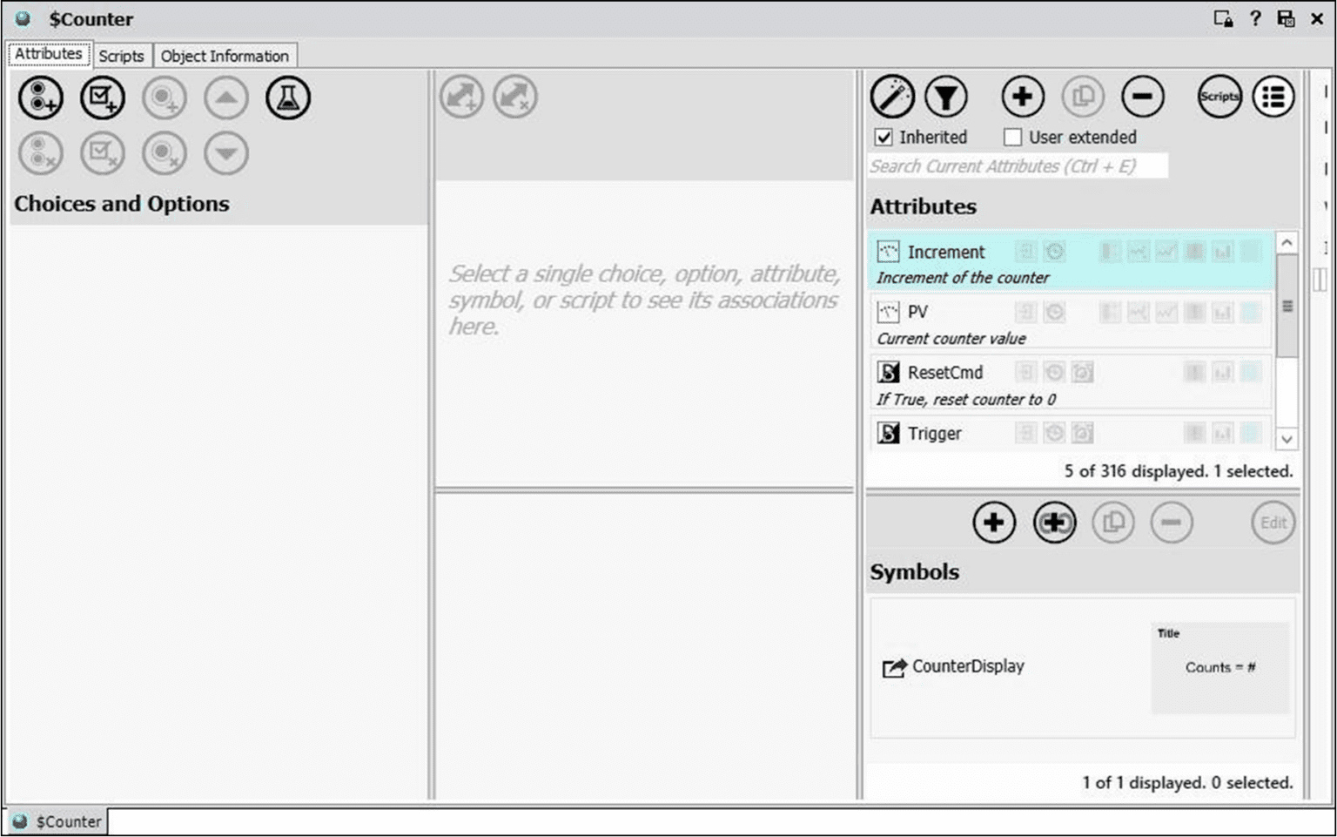Click the Edit button in Symbols section
The image size is (1337, 837).
(x=1273, y=523)
